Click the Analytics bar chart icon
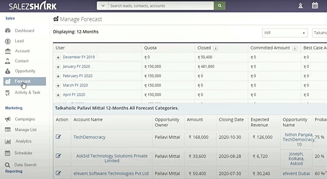Image resolution: width=327 pixels, height=179 pixels. (x=8, y=142)
